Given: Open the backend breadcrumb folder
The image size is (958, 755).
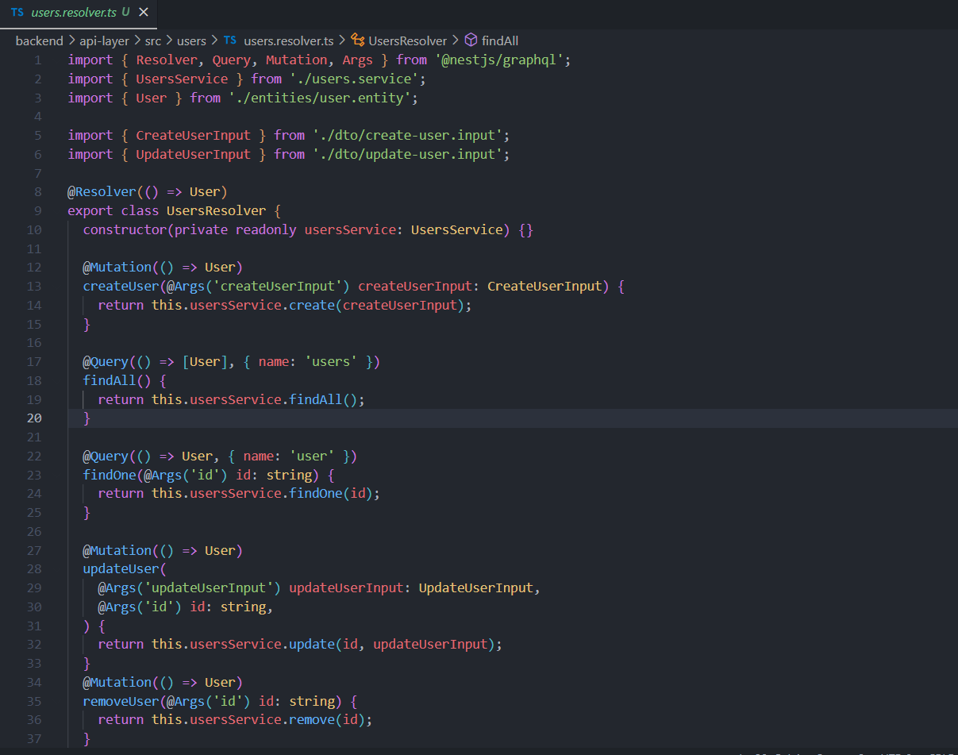Looking at the screenshot, I should [x=39, y=40].
